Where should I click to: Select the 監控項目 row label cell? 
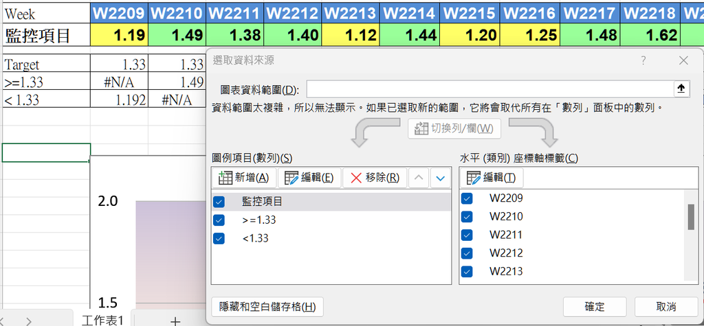point(46,34)
